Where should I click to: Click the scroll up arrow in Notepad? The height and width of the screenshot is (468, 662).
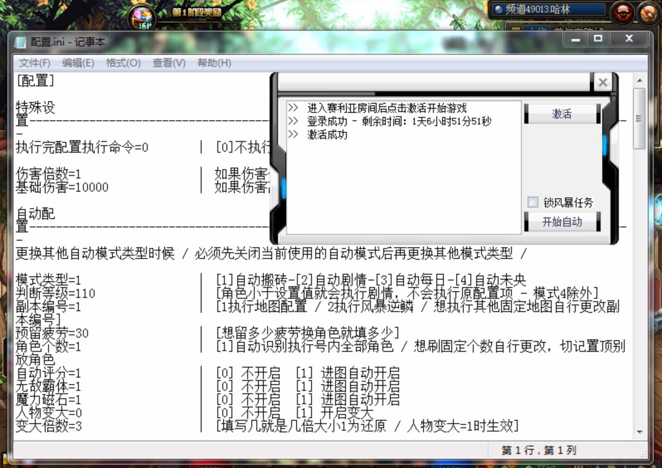point(639,80)
